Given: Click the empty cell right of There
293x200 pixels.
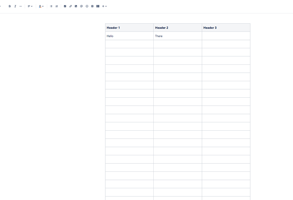Looking at the screenshot, I should coord(226,36).
